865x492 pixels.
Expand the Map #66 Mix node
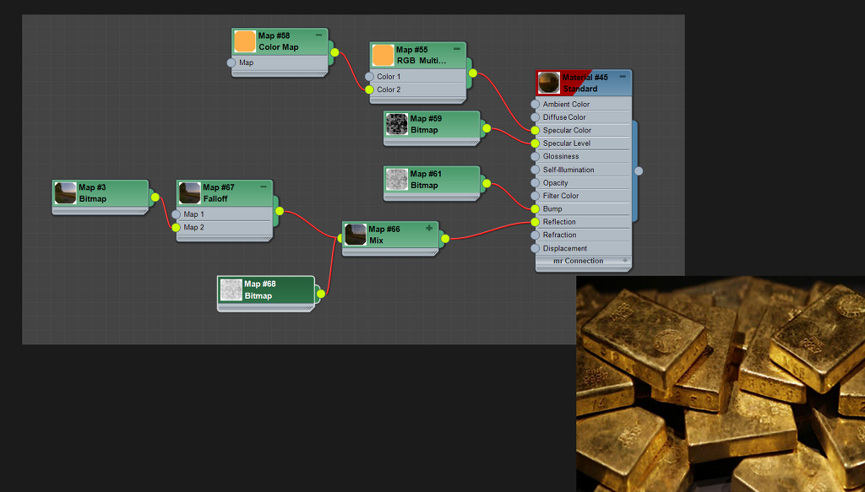[429, 229]
